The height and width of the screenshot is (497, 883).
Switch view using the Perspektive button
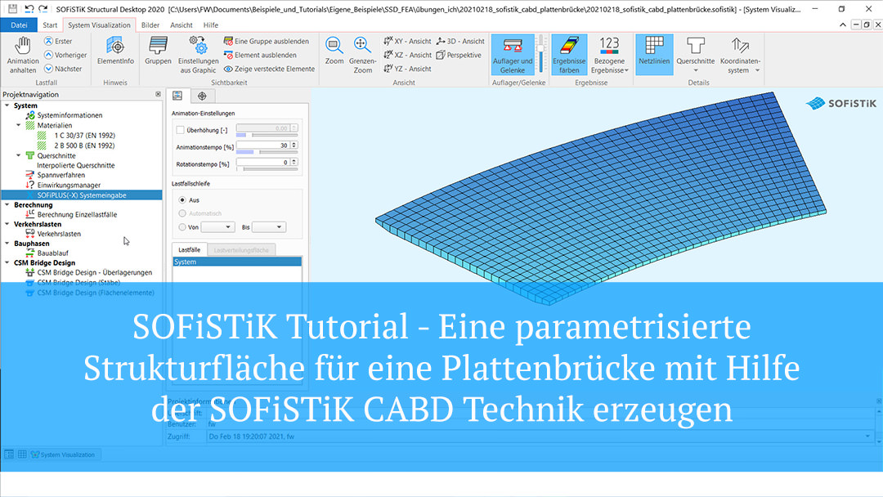[x=459, y=55]
